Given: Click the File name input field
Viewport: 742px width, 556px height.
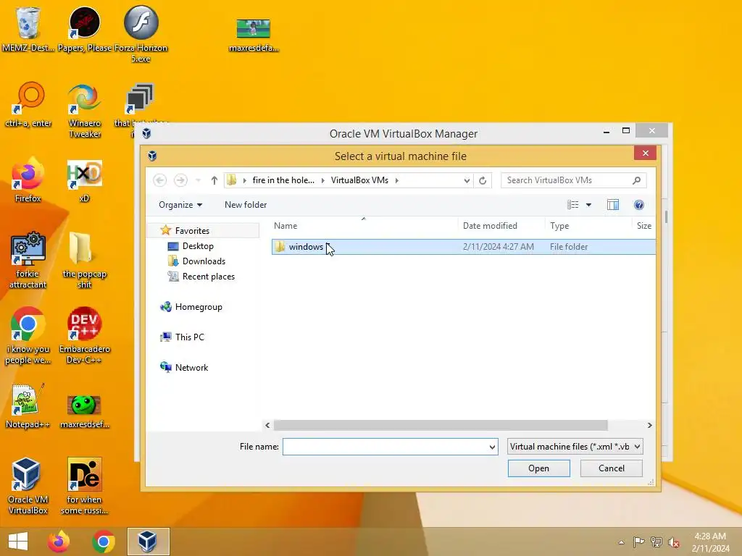Looking at the screenshot, I should (x=385, y=446).
